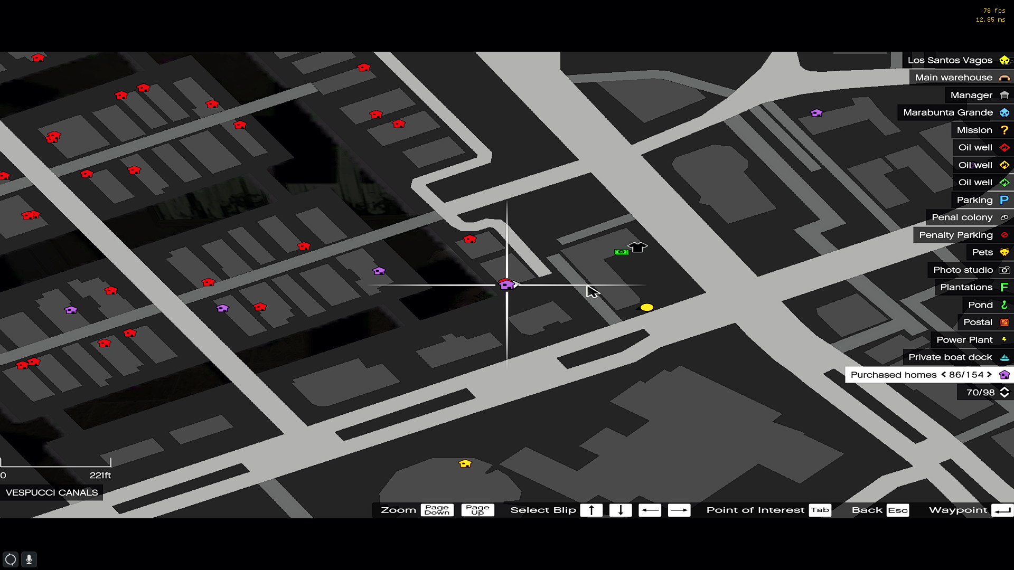Step the 70/98 legend list counter
Screen dimensions: 1014x570
pos(1004,392)
